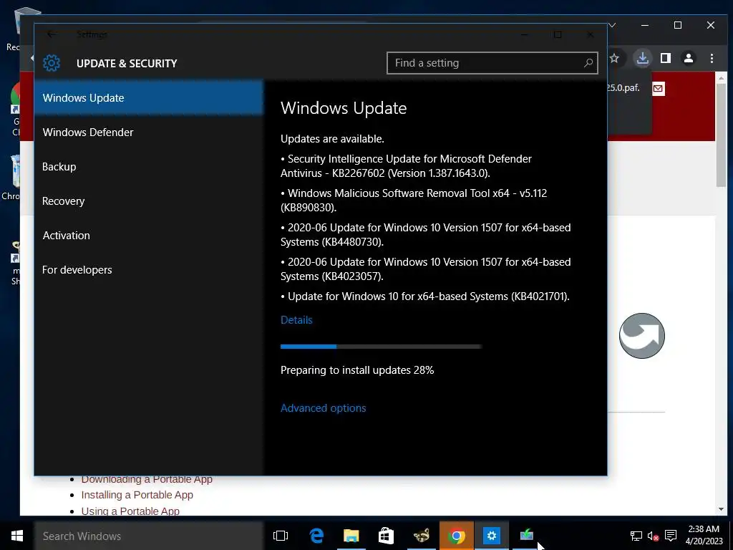Open the Microsoft Store taskbar icon

[x=386, y=536]
